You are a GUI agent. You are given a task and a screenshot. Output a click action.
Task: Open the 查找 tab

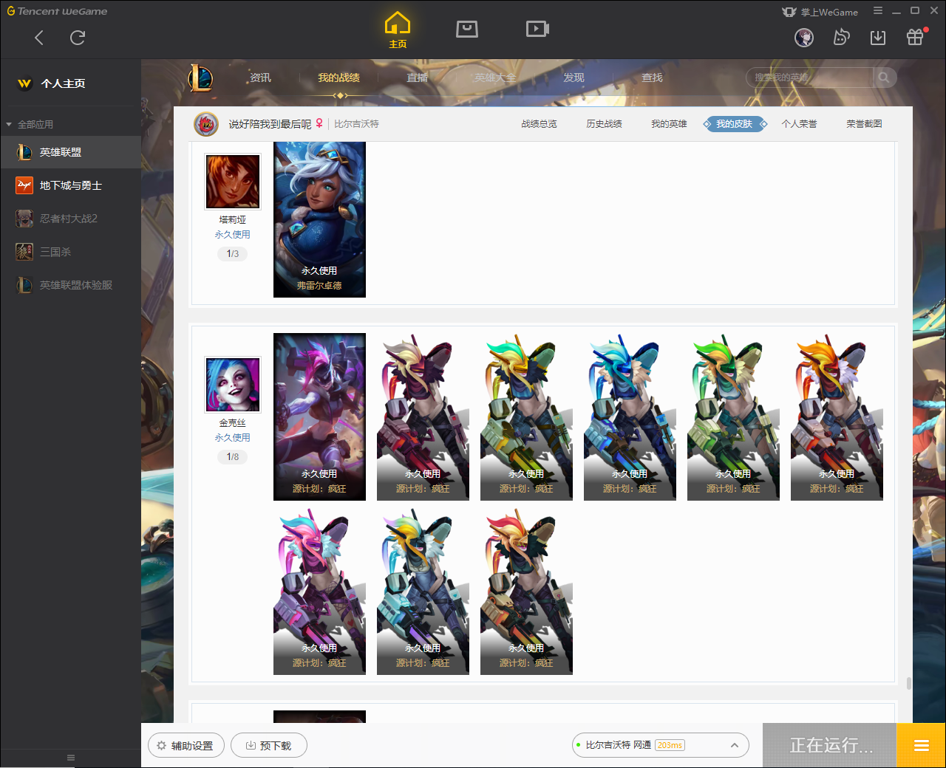click(652, 78)
